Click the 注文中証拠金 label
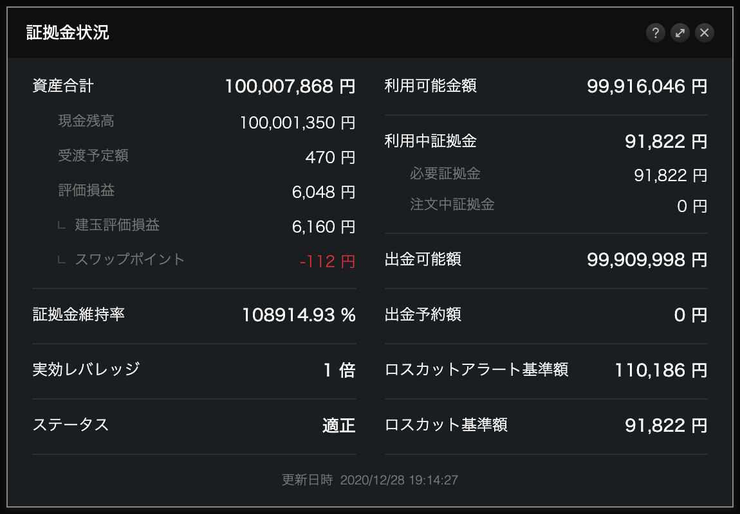The width and height of the screenshot is (740, 514). pos(452,205)
